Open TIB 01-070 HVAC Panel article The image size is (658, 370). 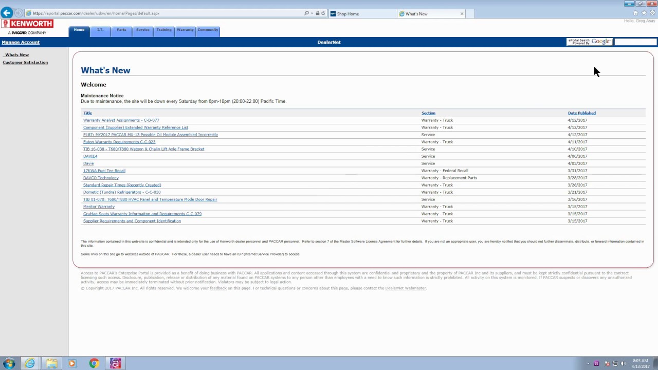point(150,199)
